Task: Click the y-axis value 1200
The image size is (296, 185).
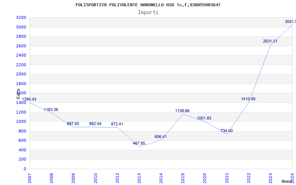Action: click(21, 112)
